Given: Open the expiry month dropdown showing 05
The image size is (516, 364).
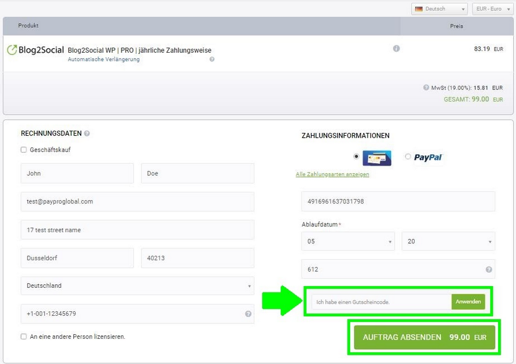Looking at the screenshot, I should tap(348, 241).
